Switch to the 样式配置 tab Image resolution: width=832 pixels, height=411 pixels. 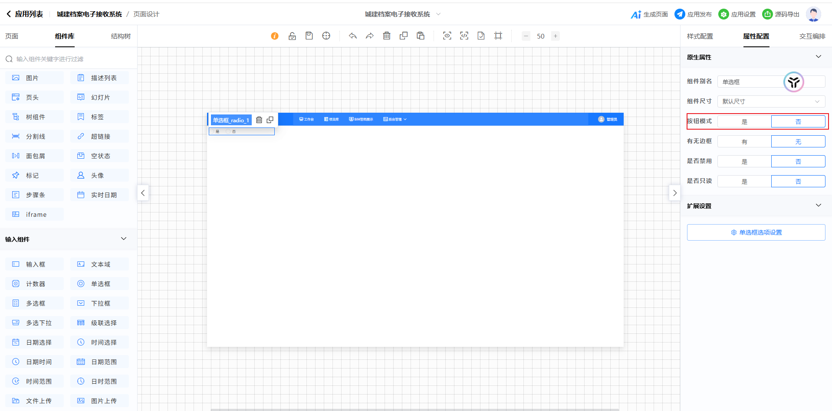[700, 36]
